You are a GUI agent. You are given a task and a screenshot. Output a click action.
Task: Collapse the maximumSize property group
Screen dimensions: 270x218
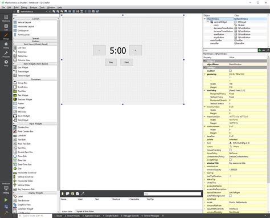point(204,116)
